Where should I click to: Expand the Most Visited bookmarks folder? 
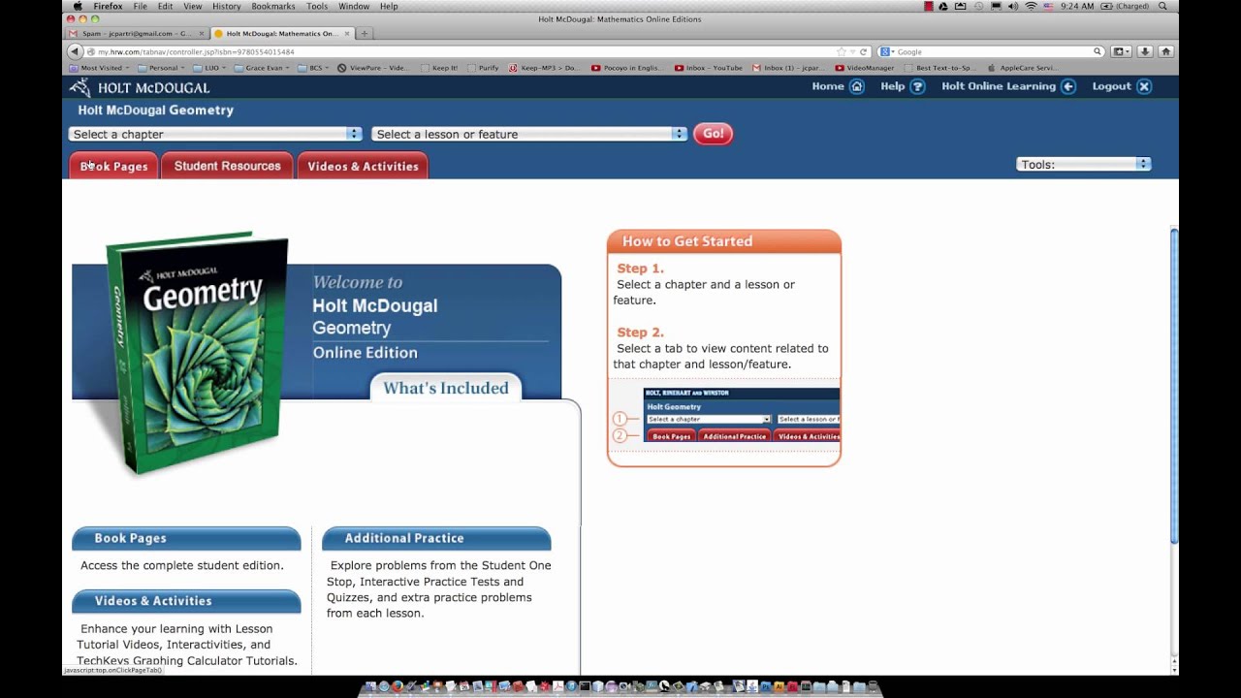tap(100, 68)
